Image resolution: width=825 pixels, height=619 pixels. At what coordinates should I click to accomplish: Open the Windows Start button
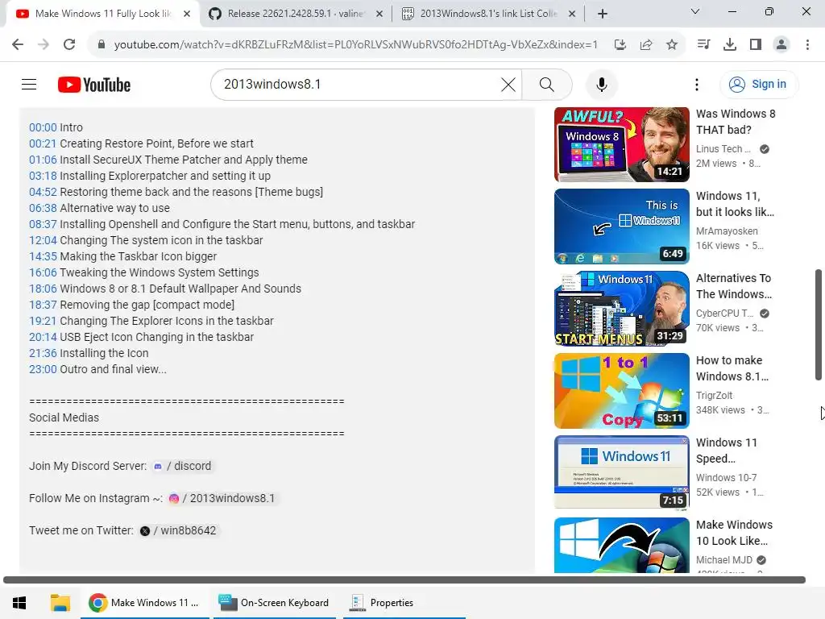click(19, 603)
